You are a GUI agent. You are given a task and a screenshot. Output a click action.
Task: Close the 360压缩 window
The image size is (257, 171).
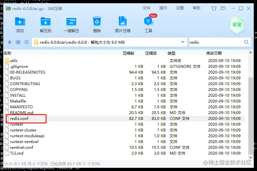click(x=248, y=8)
